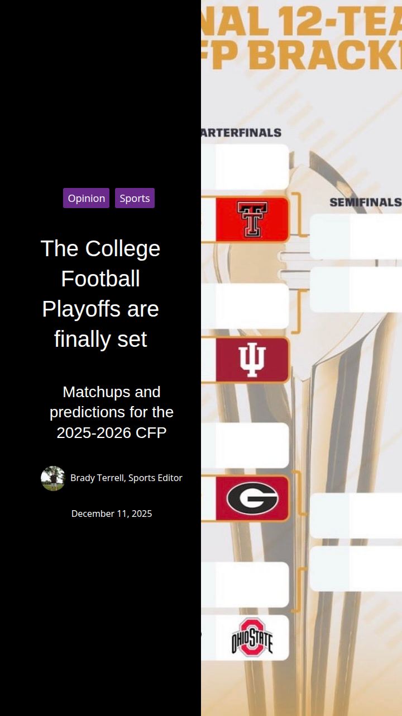This screenshot has width=402, height=716.
Task: Open the Opinion category tag
Action: click(x=87, y=198)
